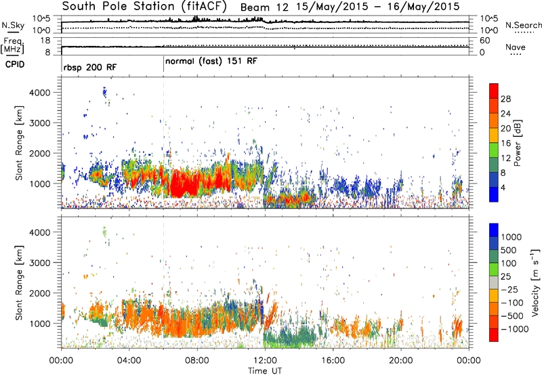The image size is (542, 375).
Task: Click the 'Power [dB]' colorbar label
Action: [x=517, y=143]
